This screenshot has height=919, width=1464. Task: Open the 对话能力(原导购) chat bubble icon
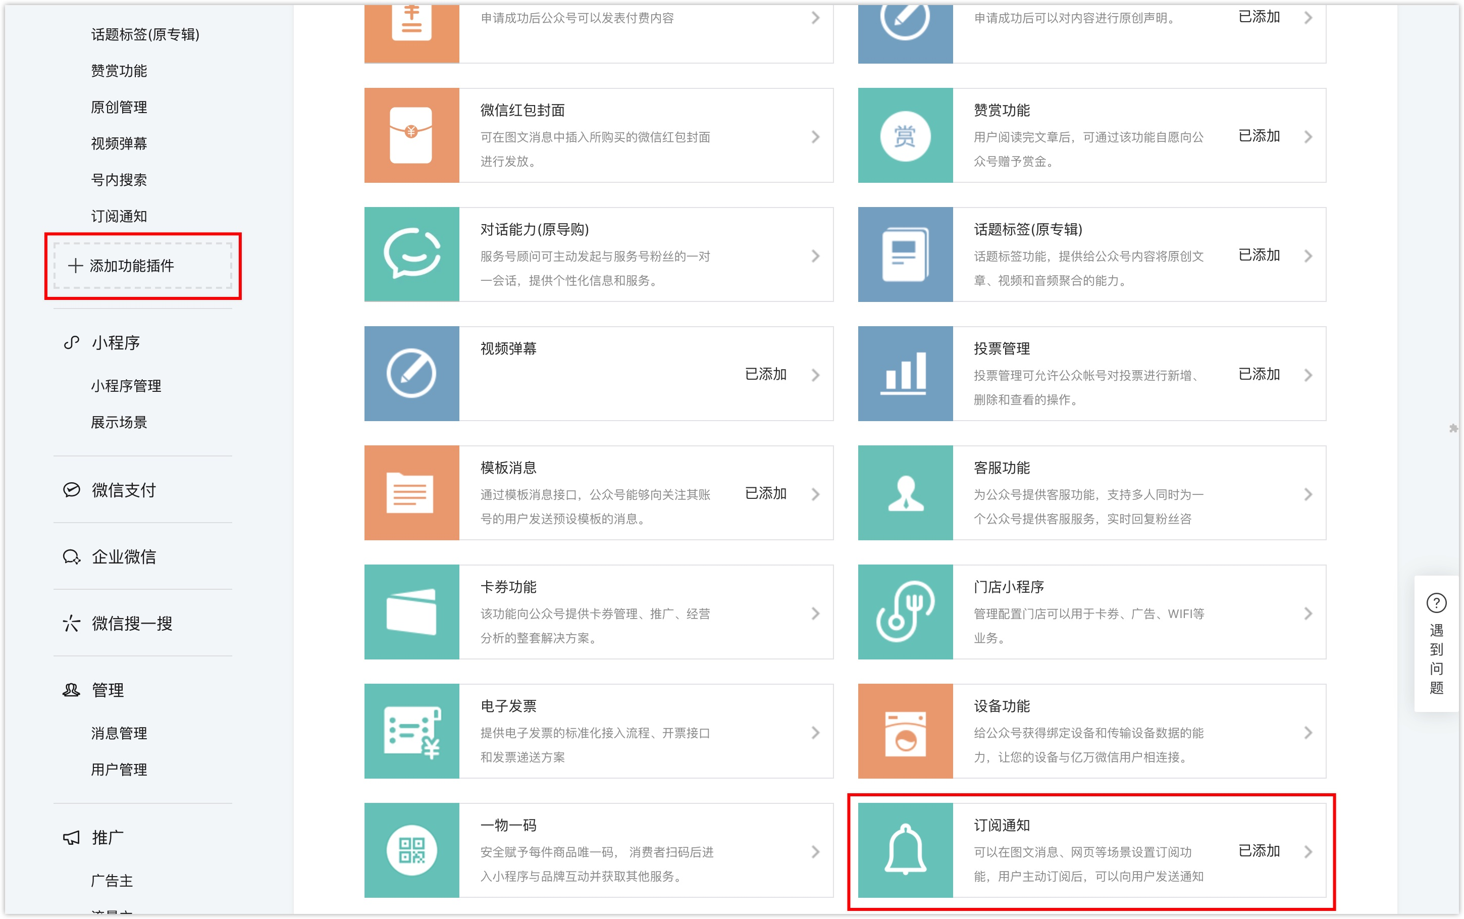tap(411, 254)
